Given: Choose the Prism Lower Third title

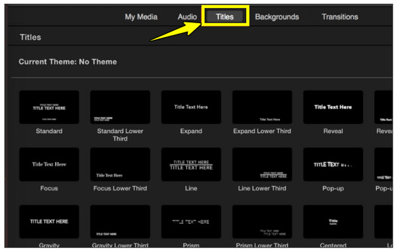Looking at the screenshot, I should 262,222.
